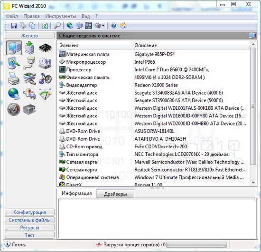
Task: Select the Микропроцессор row
Action: [153, 62]
